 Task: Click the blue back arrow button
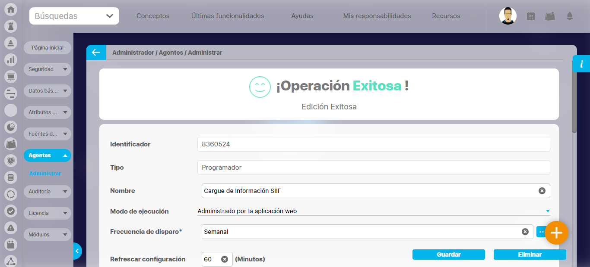(96, 53)
